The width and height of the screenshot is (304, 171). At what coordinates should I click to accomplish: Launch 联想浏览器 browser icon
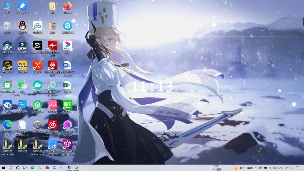tap(68, 28)
